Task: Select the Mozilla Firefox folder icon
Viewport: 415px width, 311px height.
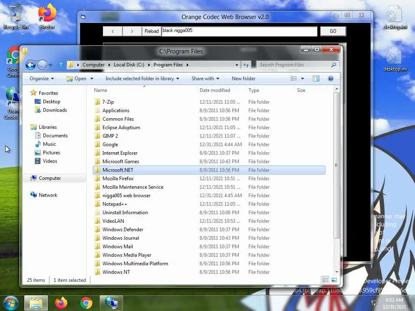Action: pyautogui.click(x=97, y=179)
